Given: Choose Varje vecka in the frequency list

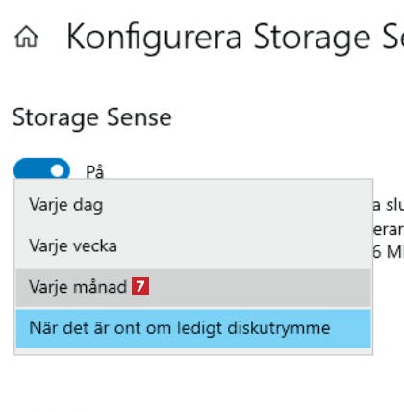Looking at the screenshot, I should (193, 246).
